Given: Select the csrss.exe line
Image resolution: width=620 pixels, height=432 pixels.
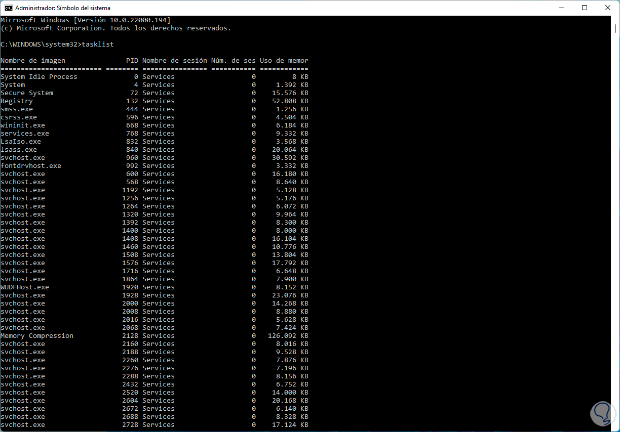Looking at the screenshot, I should tap(18, 117).
